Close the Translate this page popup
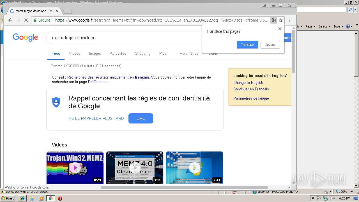Screen dimensions: 359x202 tap(280, 29)
